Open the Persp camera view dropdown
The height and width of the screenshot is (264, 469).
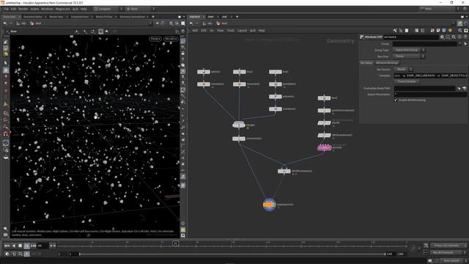155,39
